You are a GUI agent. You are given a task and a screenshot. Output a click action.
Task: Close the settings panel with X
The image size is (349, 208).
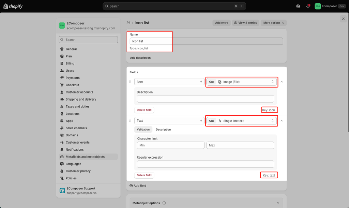pos(343,19)
